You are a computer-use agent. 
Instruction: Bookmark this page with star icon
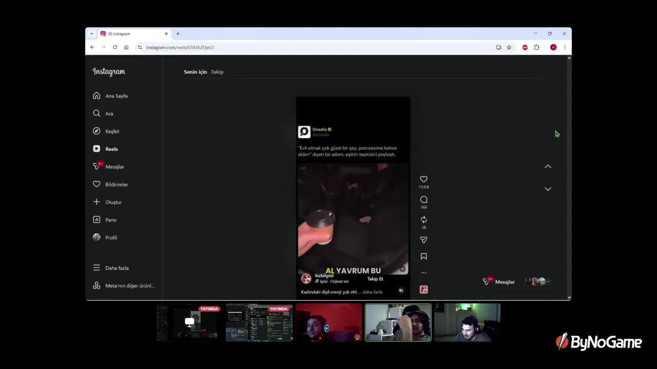[509, 47]
